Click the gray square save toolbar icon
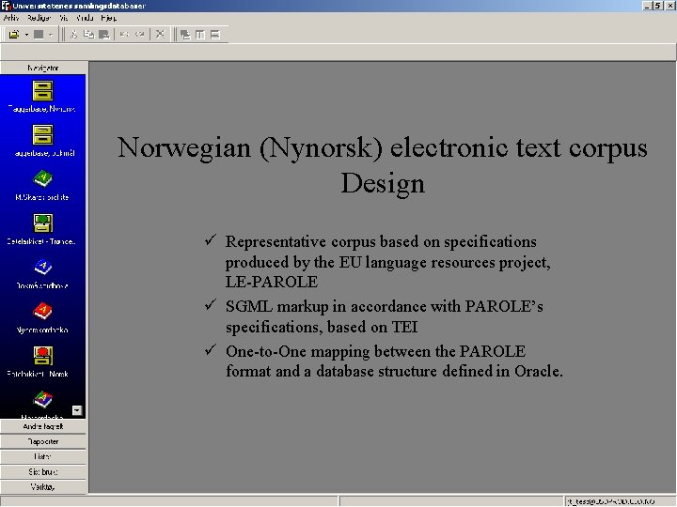This screenshot has height=507, width=677. tap(39, 35)
